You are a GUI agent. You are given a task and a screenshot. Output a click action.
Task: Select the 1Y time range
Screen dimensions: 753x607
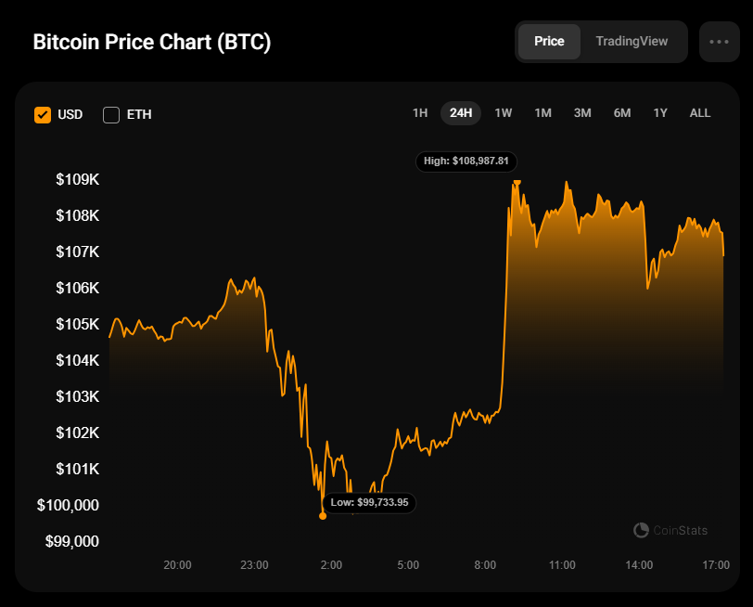pyautogui.click(x=660, y=113)
